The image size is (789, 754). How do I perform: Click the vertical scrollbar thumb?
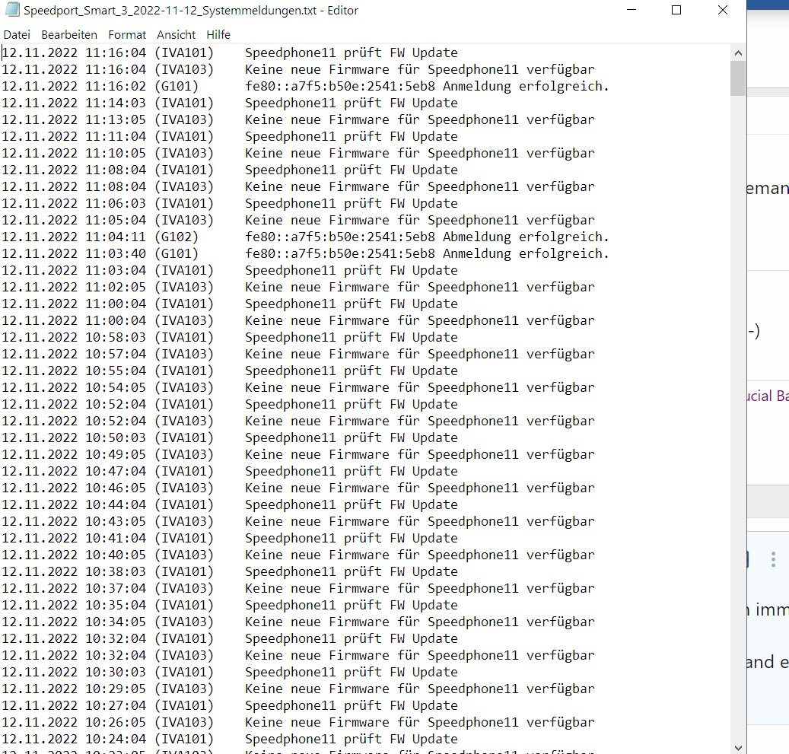(x=738, y=78)
